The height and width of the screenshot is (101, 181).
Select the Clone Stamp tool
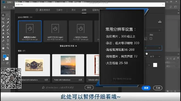(3, 30)
